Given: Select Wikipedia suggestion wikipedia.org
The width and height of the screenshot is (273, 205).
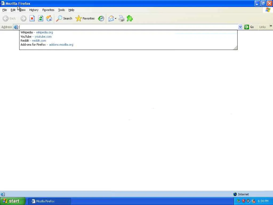Looking at the screenshot, I should pyautogui.click(x=128, y=32).
